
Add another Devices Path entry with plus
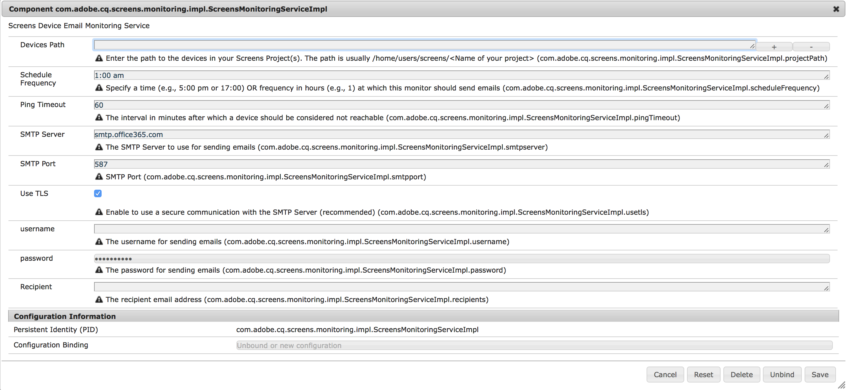pyautogui.click(x=774, y=47)
